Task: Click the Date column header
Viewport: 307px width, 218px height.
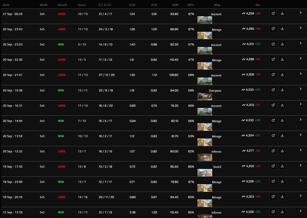Action: click(x=6, y=5)
